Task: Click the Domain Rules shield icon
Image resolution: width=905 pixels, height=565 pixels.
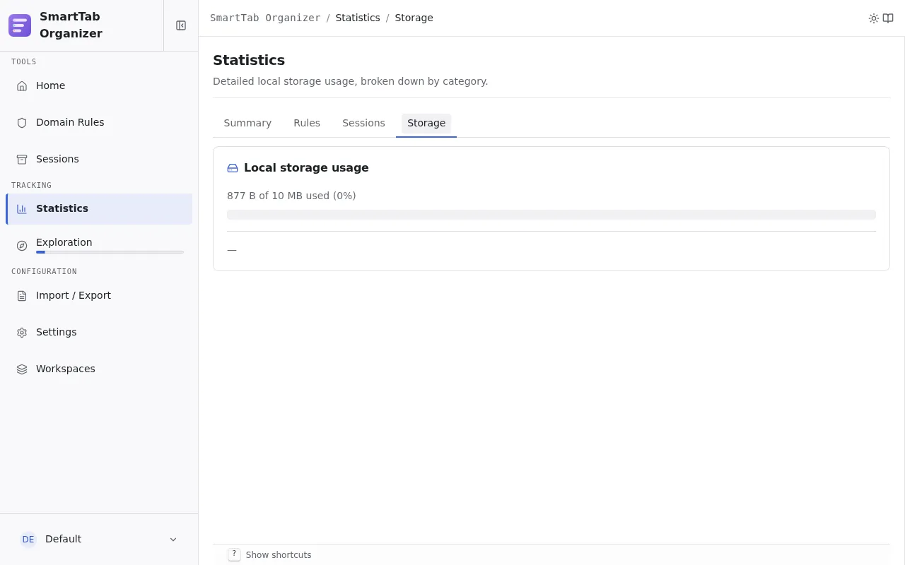Action: point(22,123)
